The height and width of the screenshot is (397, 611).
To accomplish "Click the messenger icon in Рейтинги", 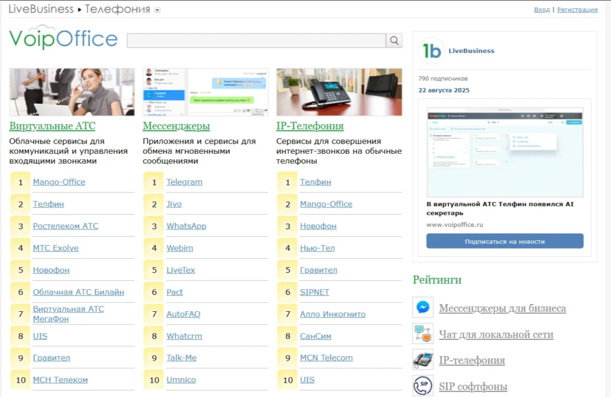I will [423, 308].
